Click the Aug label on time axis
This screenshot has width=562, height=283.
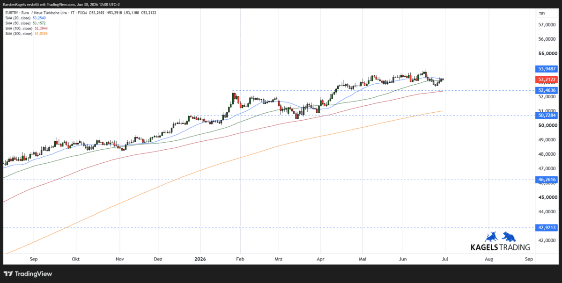click(x=488, y=259)
